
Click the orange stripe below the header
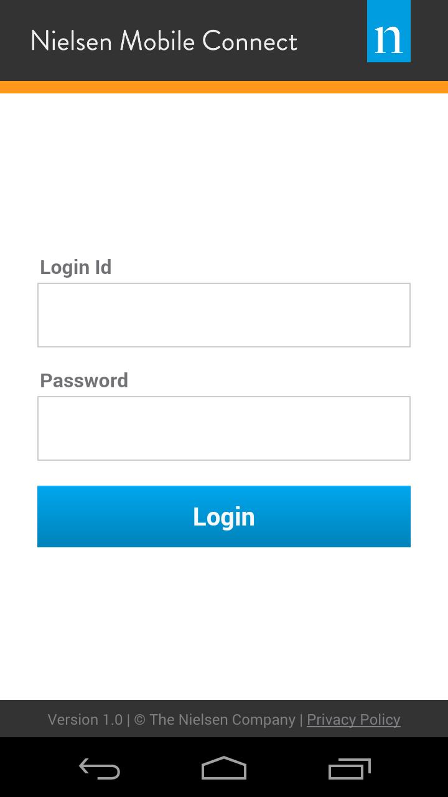tap(224, 87)
